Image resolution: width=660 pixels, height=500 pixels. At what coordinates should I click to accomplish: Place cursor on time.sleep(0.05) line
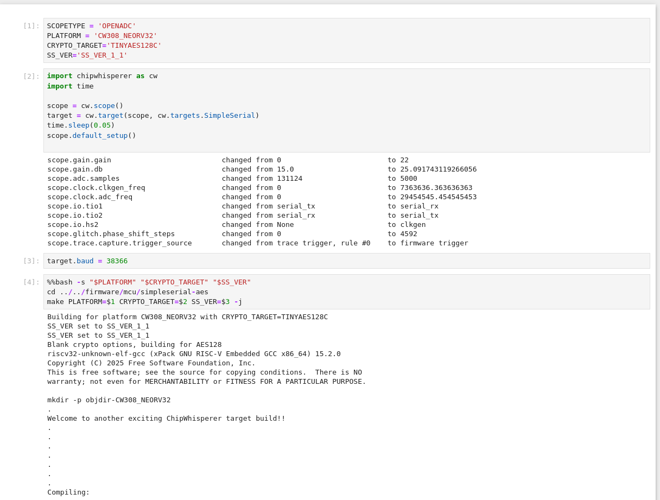(x=81, y=125)
